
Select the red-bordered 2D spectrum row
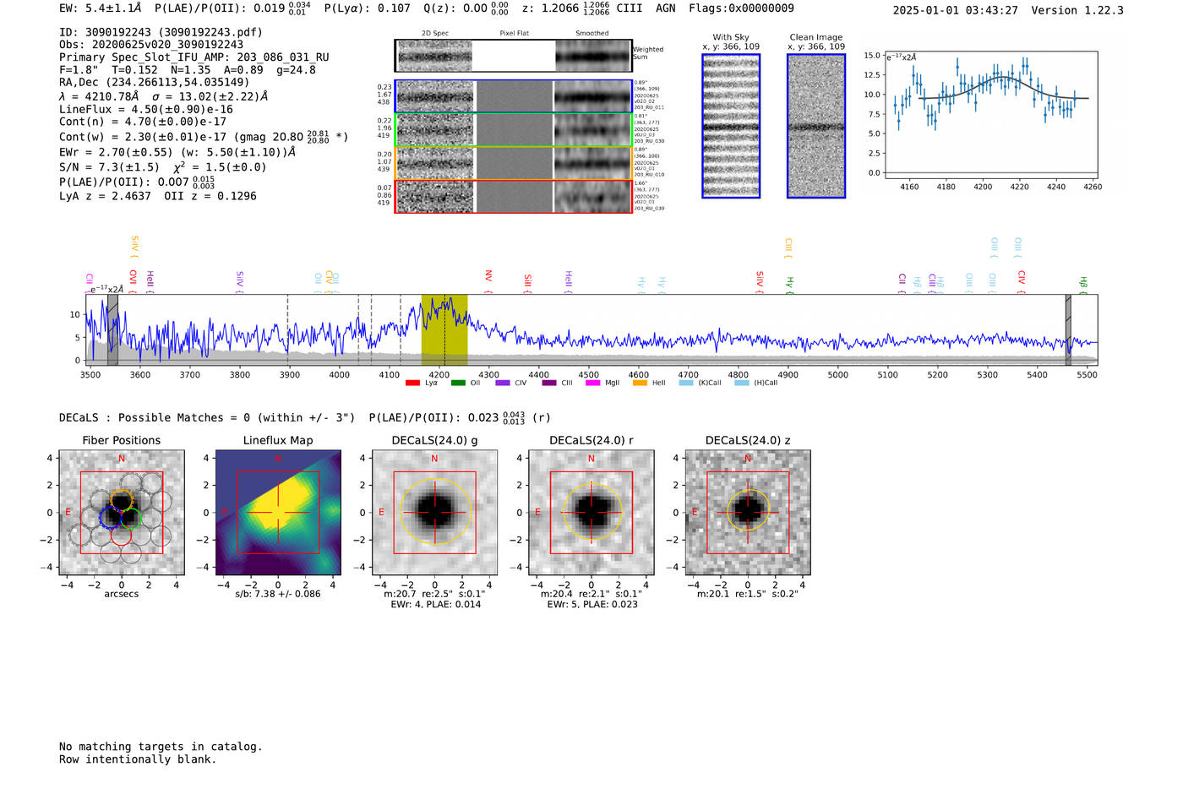pos(513,197)
